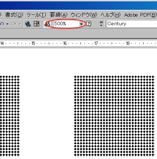This screenshot has width=157, height=159.
Task: Click the Tables and Borders icon
Action: 37,24
